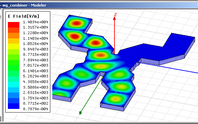
Task: Click the legend value 8.7715e+003
Action: pyautogui.click(x=36, y=54)
